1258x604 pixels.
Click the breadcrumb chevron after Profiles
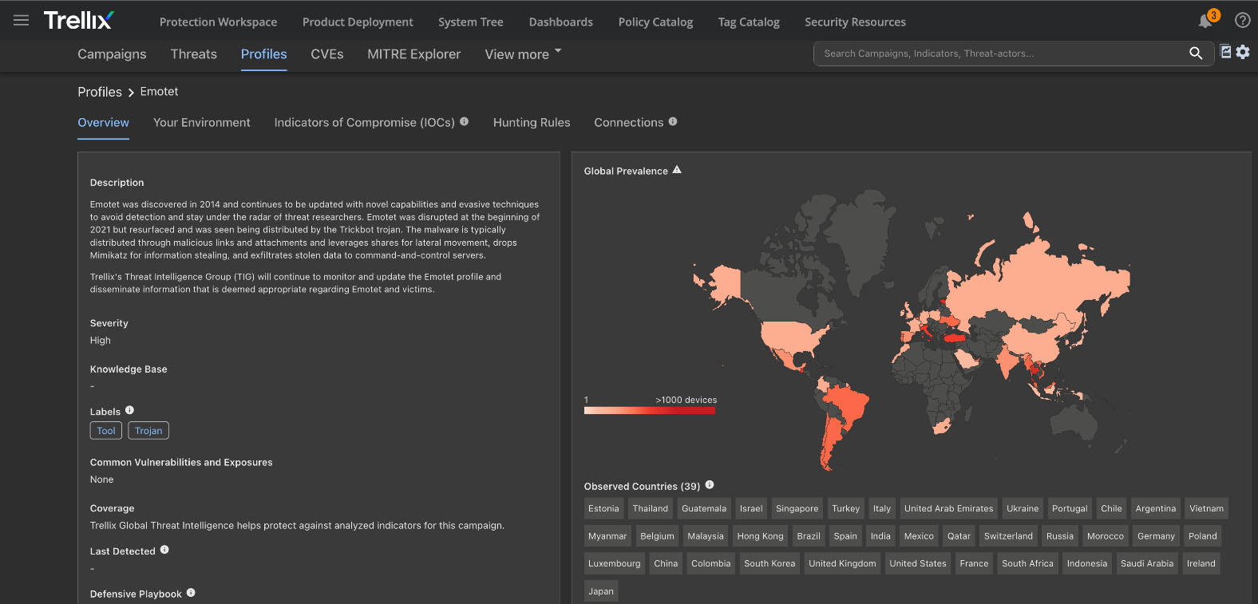[x=131, y=93]
